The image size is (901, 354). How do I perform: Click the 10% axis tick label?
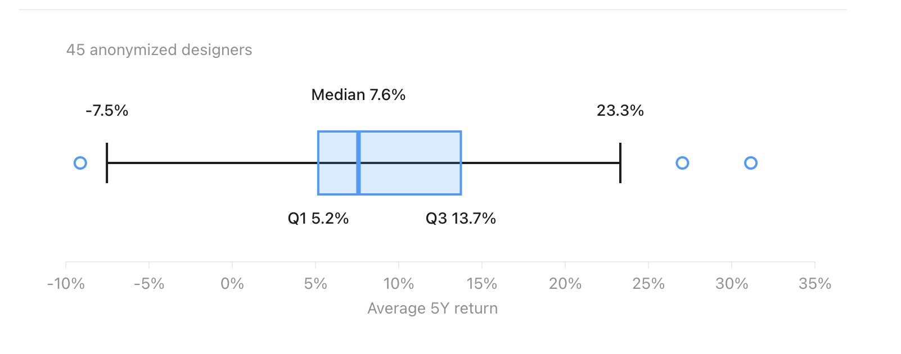click(399, 283)
